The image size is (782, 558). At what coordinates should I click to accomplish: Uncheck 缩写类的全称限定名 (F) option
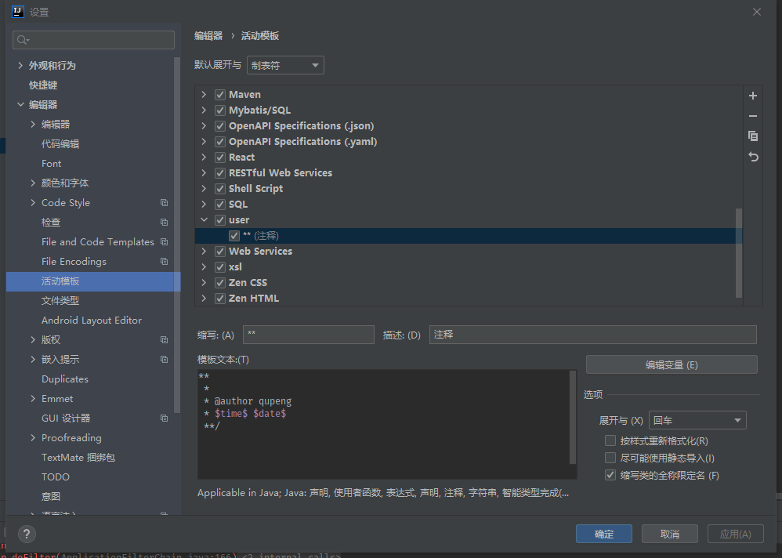coord(610,475)
